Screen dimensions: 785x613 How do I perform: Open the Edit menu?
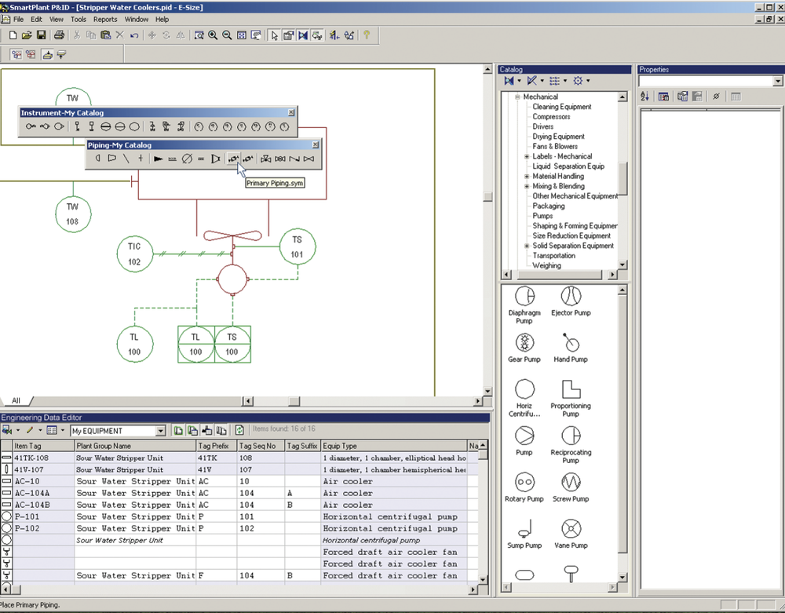tap(37, 20)
